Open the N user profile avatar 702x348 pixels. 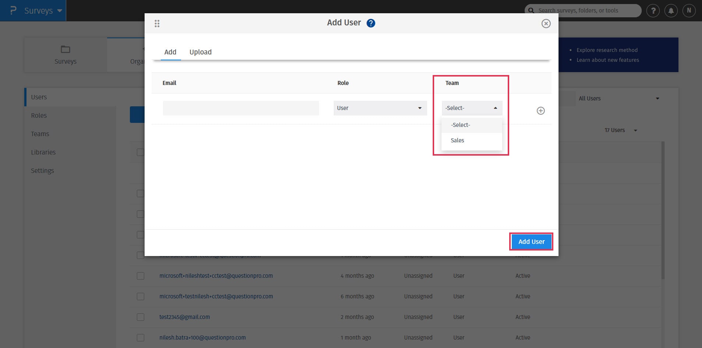pos(689,11)
